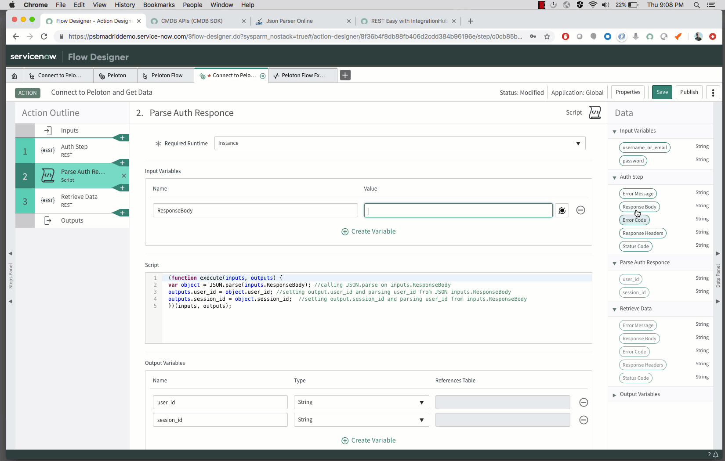Open data pill picker for ResponseBody value
The height and width of the screenshot is (461, 725).
562,210
